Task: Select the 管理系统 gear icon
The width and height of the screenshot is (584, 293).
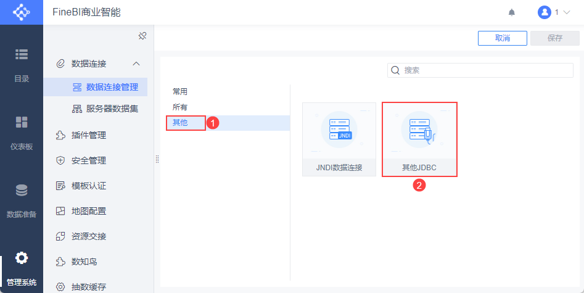Action: 21,258
